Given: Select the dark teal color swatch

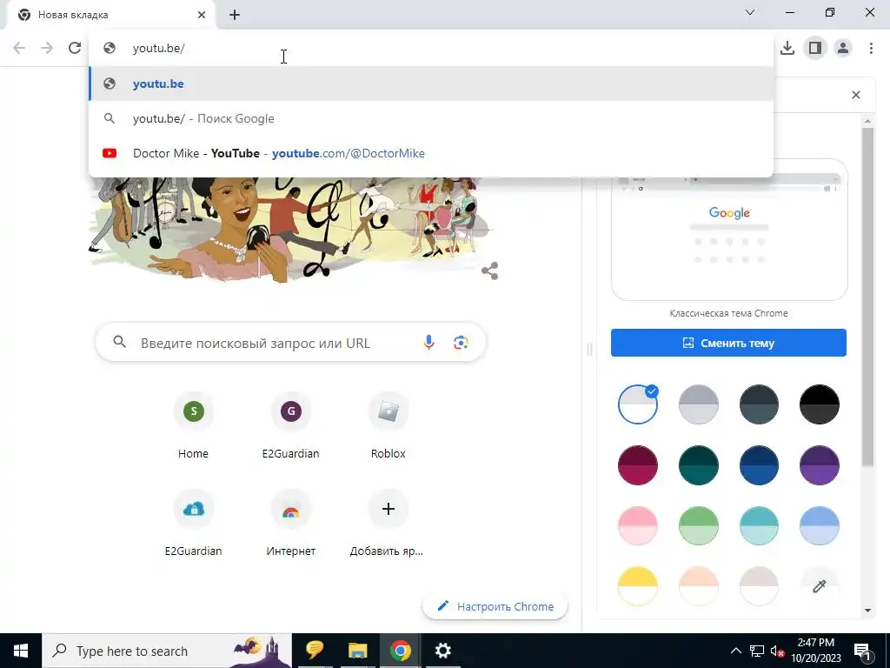Looking at the screenshot, I should 699,465.
